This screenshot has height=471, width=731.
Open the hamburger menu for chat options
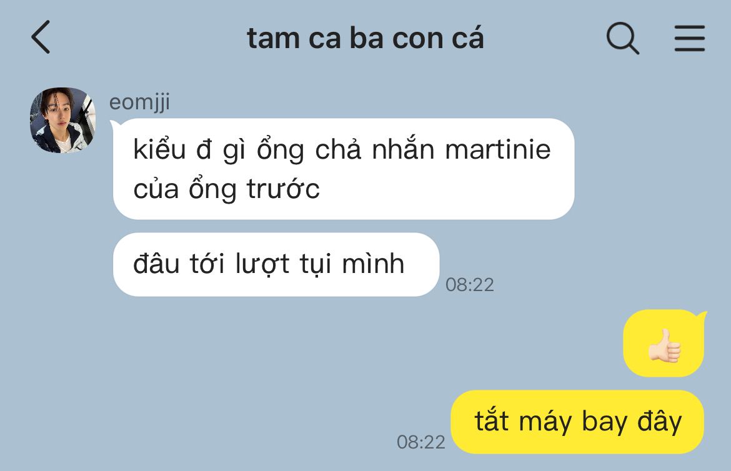click(690, 38)
